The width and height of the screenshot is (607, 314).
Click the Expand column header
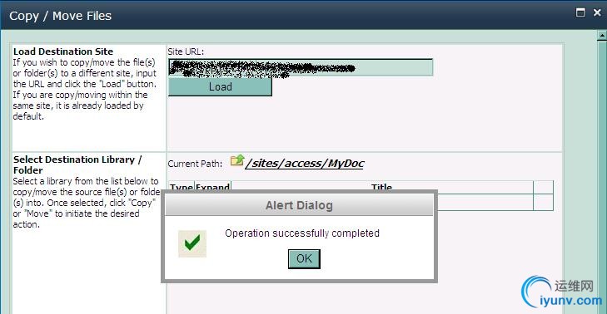[x=212, y=187]
